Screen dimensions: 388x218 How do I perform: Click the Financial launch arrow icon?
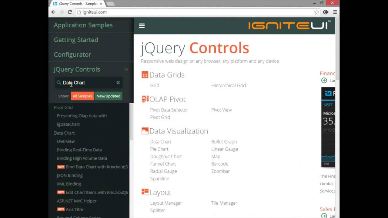pyautogui.click(x=324, y=80)
